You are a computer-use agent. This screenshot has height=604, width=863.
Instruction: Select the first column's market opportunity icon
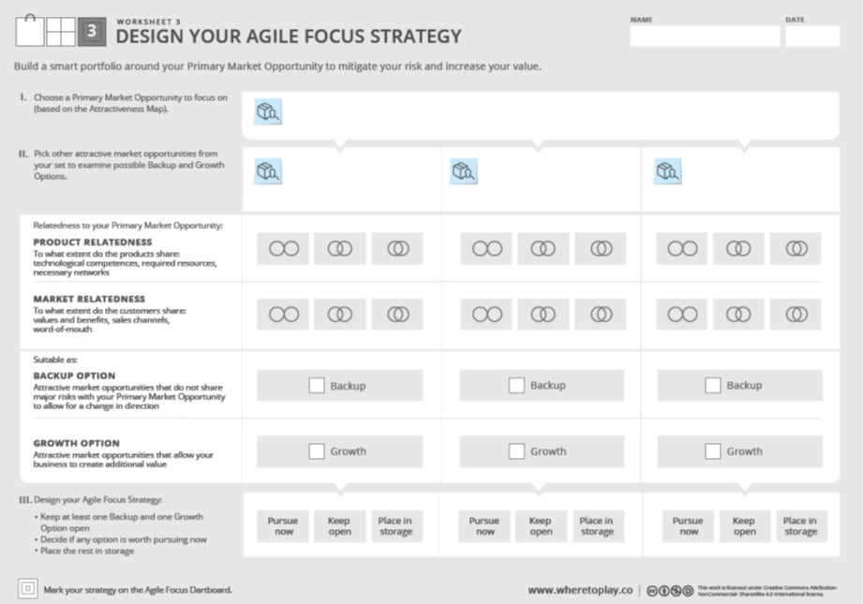tap(268, 171)
